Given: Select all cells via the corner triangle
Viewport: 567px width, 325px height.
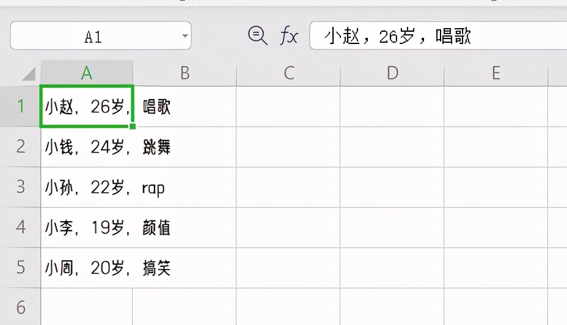Looking at the screenshot, I should pyautogui.click(x=29, y=73).
